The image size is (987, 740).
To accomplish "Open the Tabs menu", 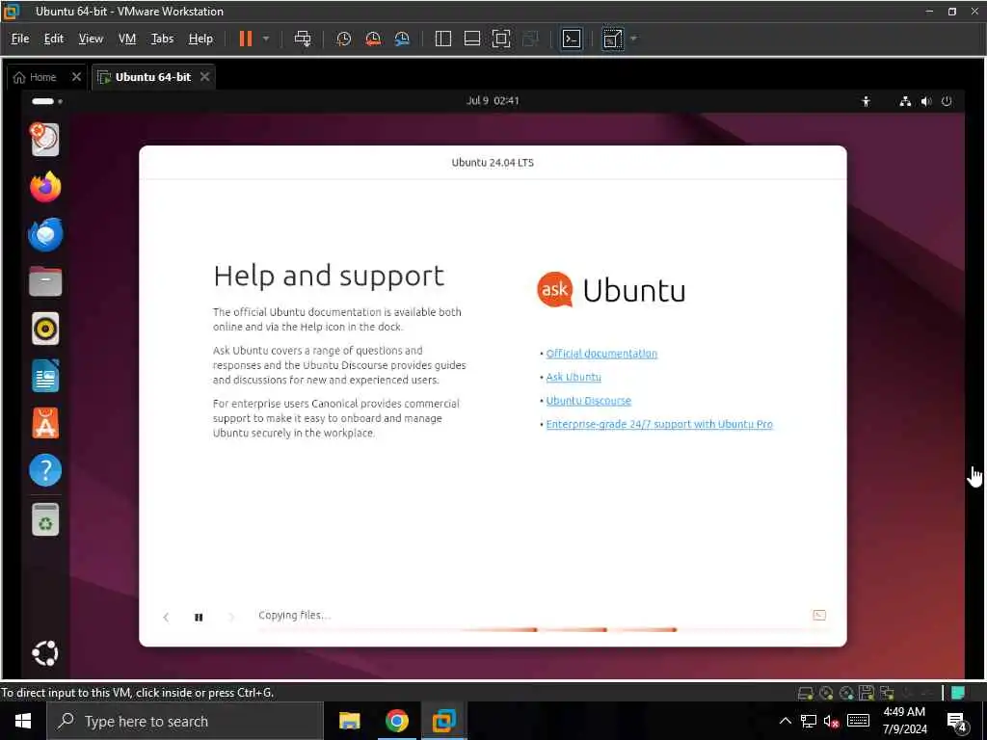I will (162, 39).
